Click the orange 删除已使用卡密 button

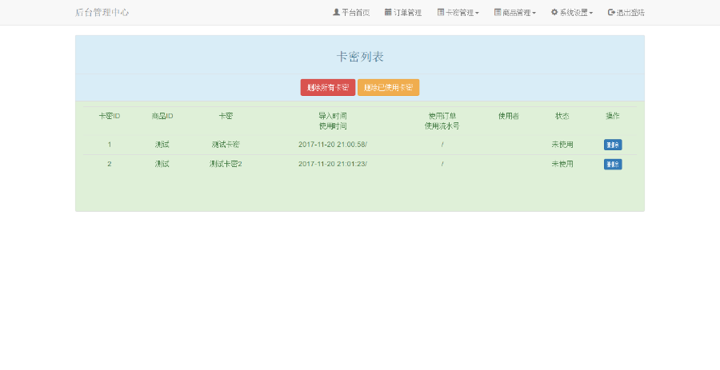click(389, 88)
